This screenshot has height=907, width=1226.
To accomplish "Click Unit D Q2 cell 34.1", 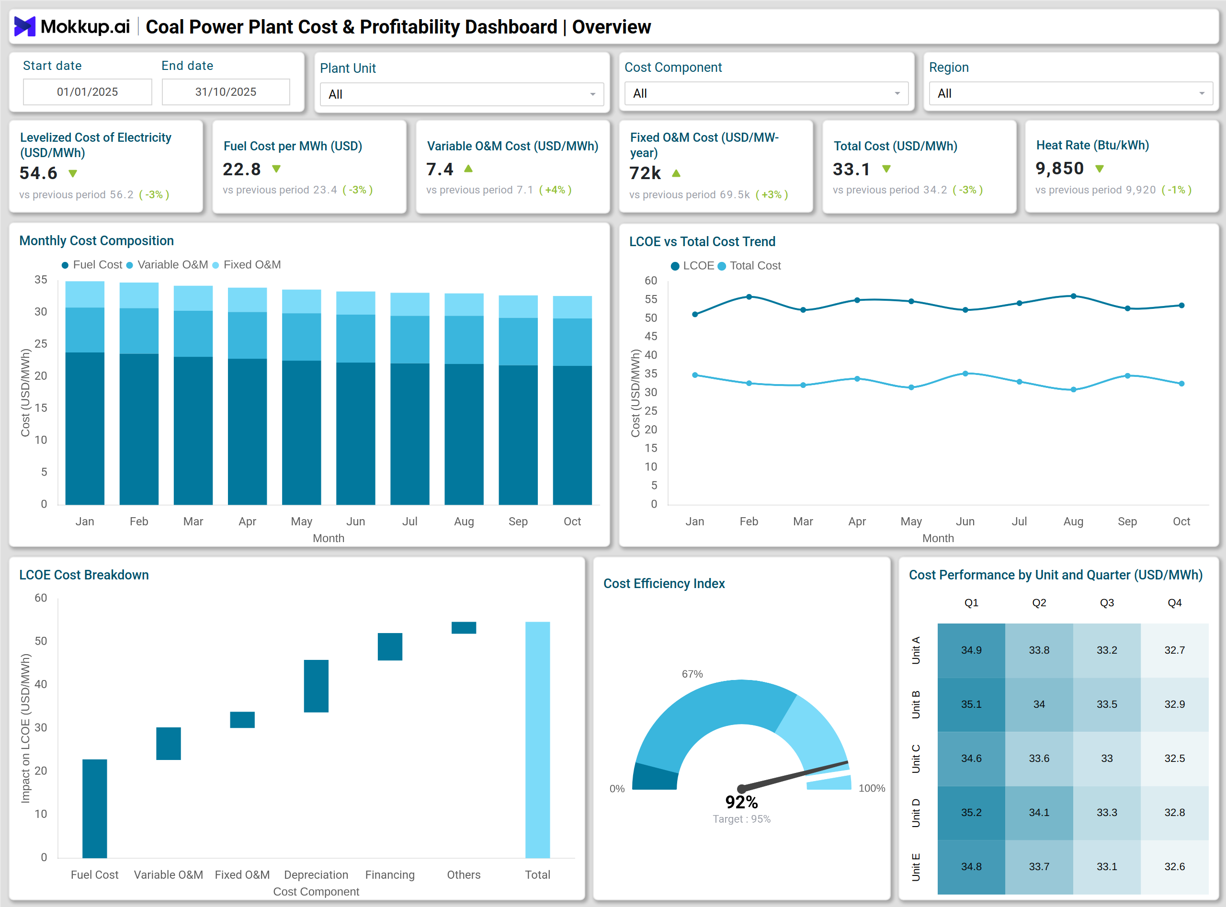I will (1039, 813).
